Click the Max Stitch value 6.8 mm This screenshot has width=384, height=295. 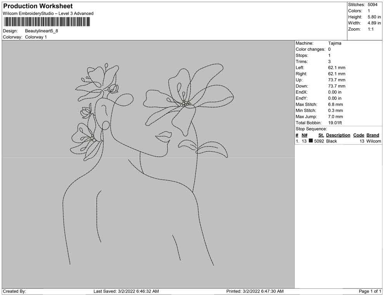point(336,105)
